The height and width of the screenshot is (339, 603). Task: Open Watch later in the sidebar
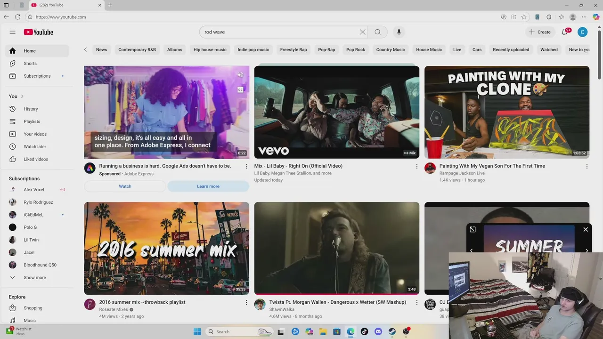point(37,146)
